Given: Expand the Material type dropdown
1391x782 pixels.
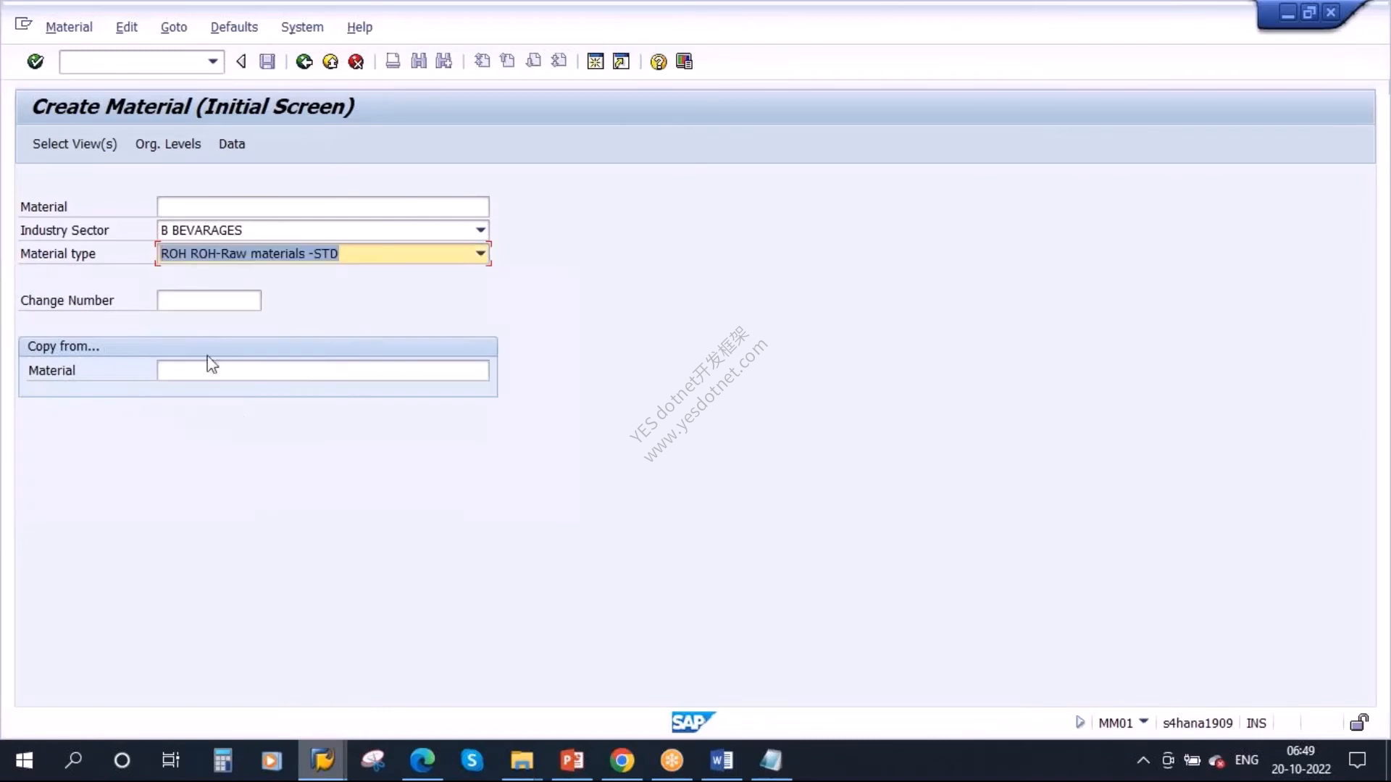Looking at the screenshot, I should pyautogui.click(x=480, y=253).
